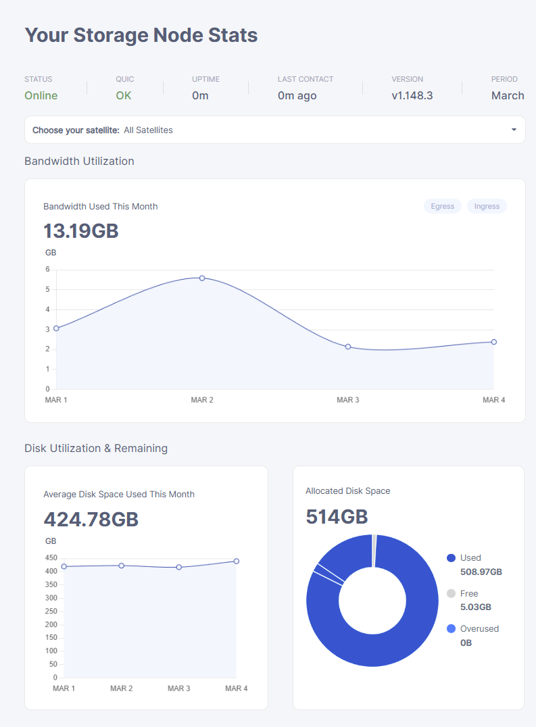The image size is (536, 727).
Task: Open the Choose your satellite dropdown
Action: pos(274,130)
